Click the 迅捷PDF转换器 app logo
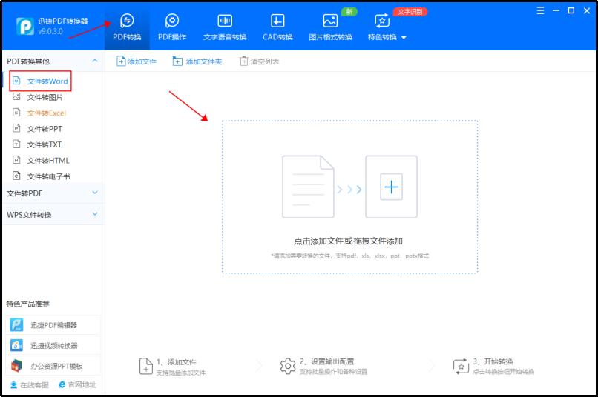Screen dimensions: 598x397 point(25,26)
